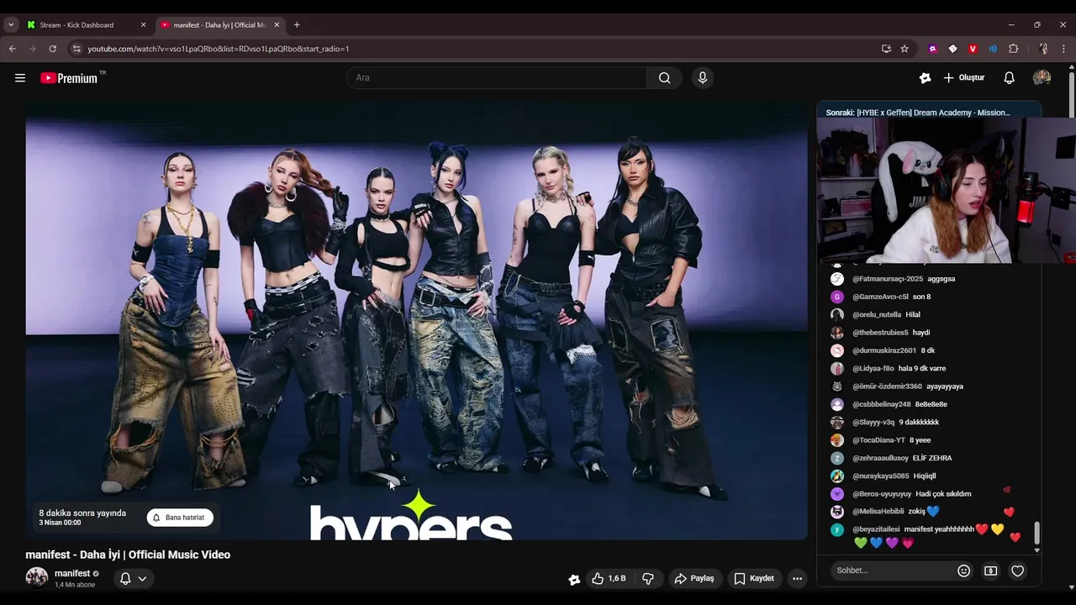Screen dimensions: 1076x605
Task: Click the star-shaped icon beside Oluştur
Action: pyautogui.click(x=926, y=78)
